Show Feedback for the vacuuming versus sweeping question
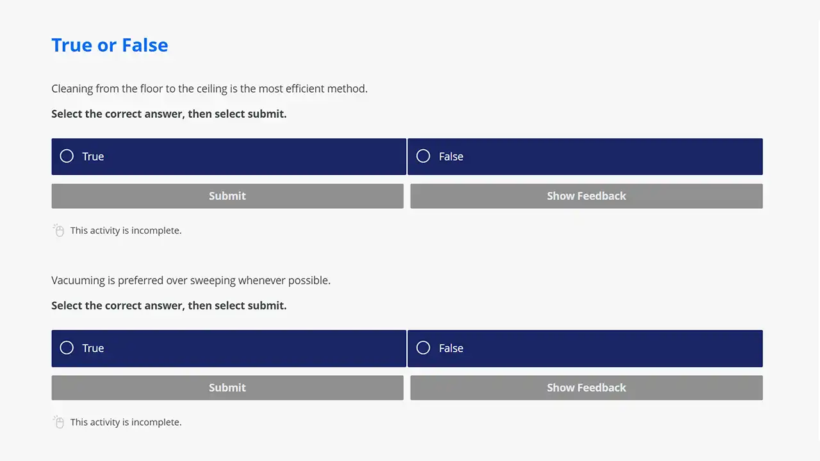 [x=586, y=387]
